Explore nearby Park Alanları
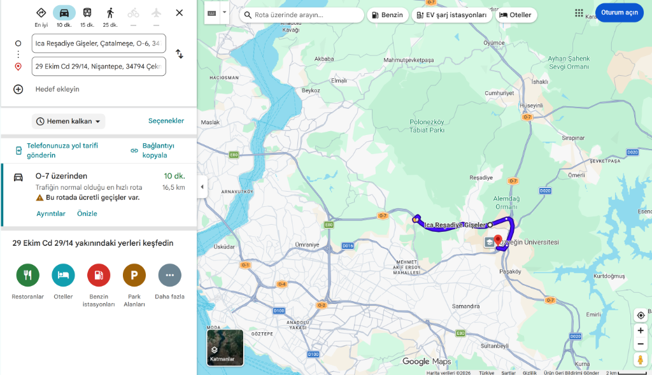 tap(134, 275)
